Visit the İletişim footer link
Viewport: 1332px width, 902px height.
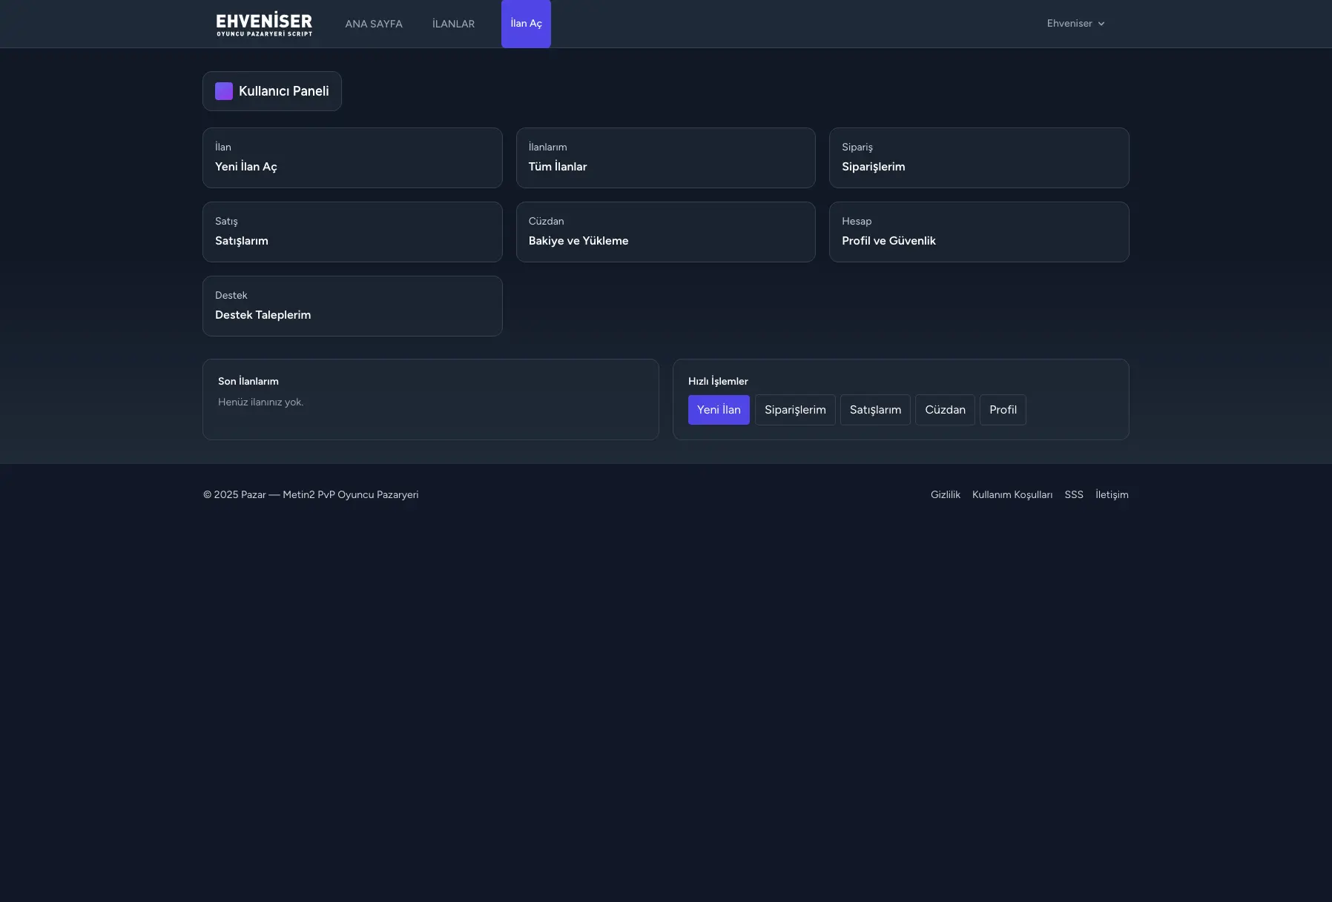click(x=1112, y=494)
